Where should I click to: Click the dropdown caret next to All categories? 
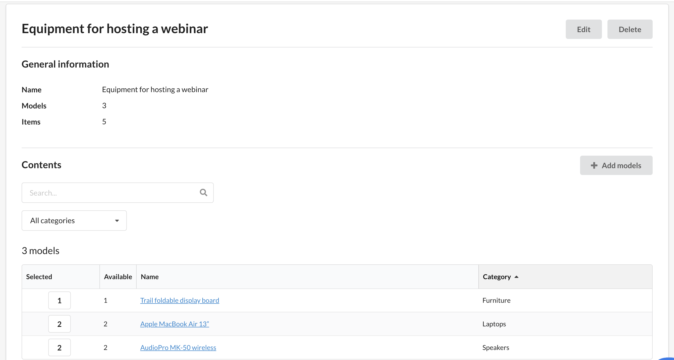[117, 221]
